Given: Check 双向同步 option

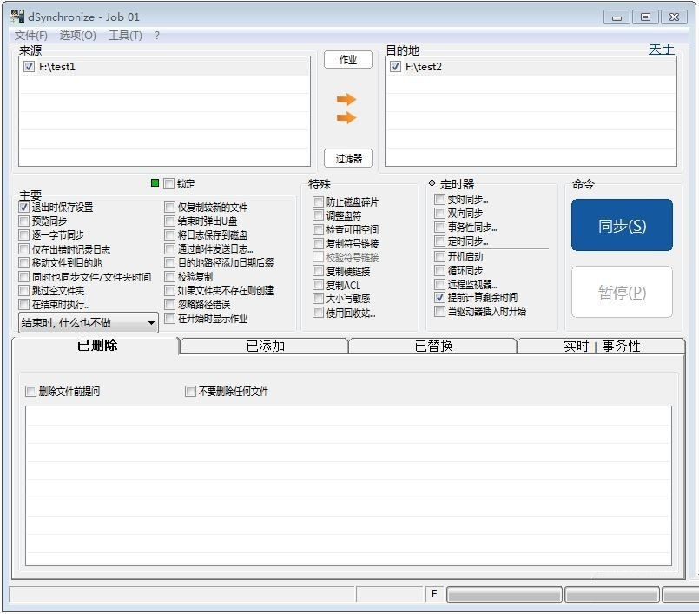Looking at the screenshot, I should pyautogui.click(x=439, y=213).
